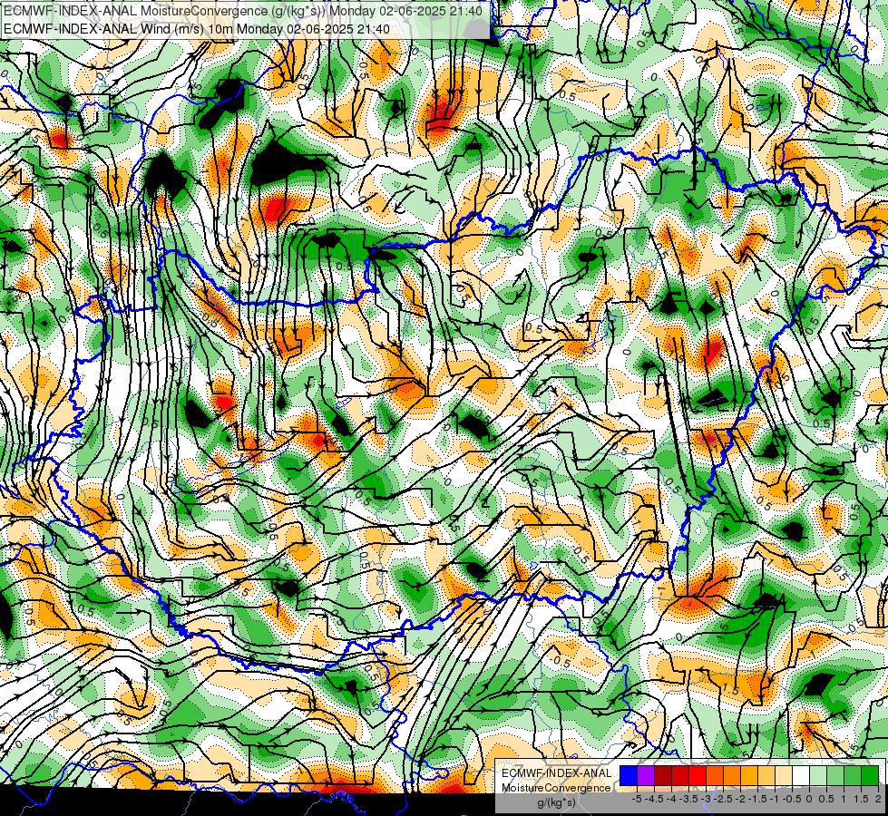The image size is (888, 816).
Task: Click the legend tick label -2.5
Action: [x=723, y=799]
